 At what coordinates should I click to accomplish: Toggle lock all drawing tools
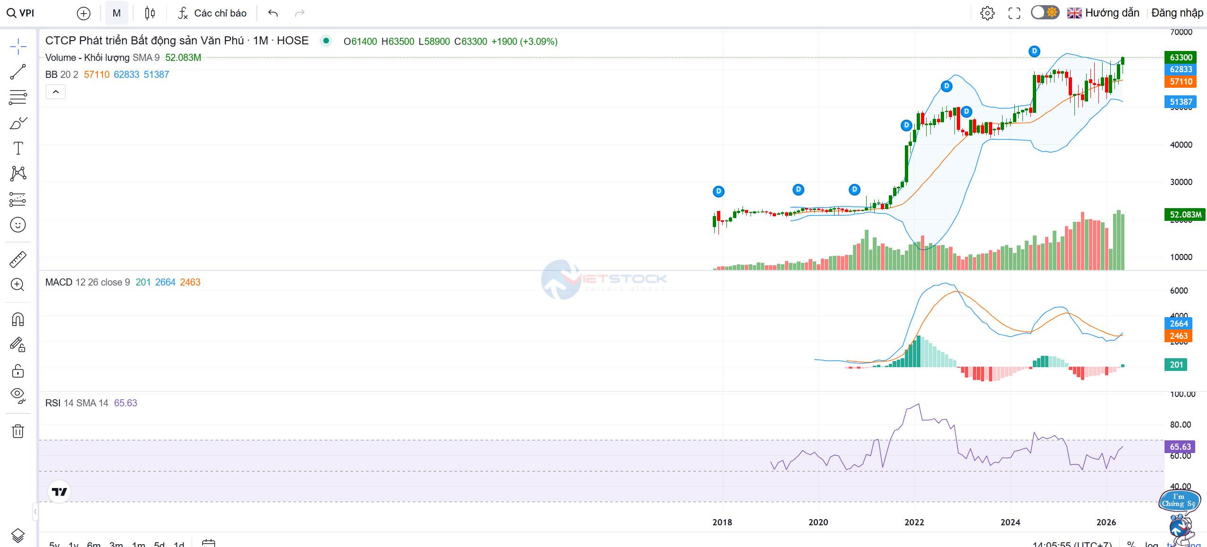[x=18, y=371]
